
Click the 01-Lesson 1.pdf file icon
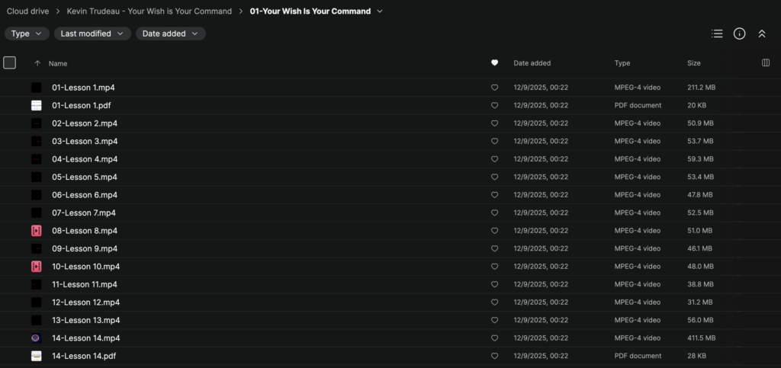[x=37, y=105]
